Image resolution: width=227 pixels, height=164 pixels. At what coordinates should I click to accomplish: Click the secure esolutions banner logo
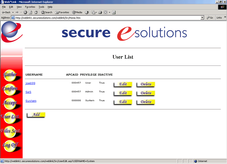[124, 33]
